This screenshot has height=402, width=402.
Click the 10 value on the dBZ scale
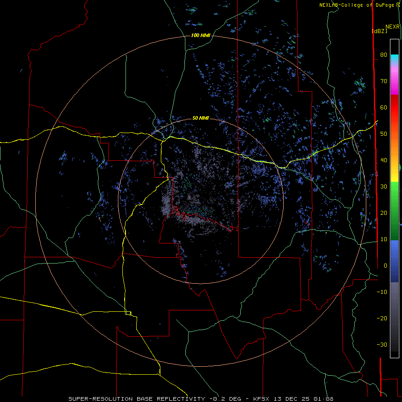click(x=384, y=239)
